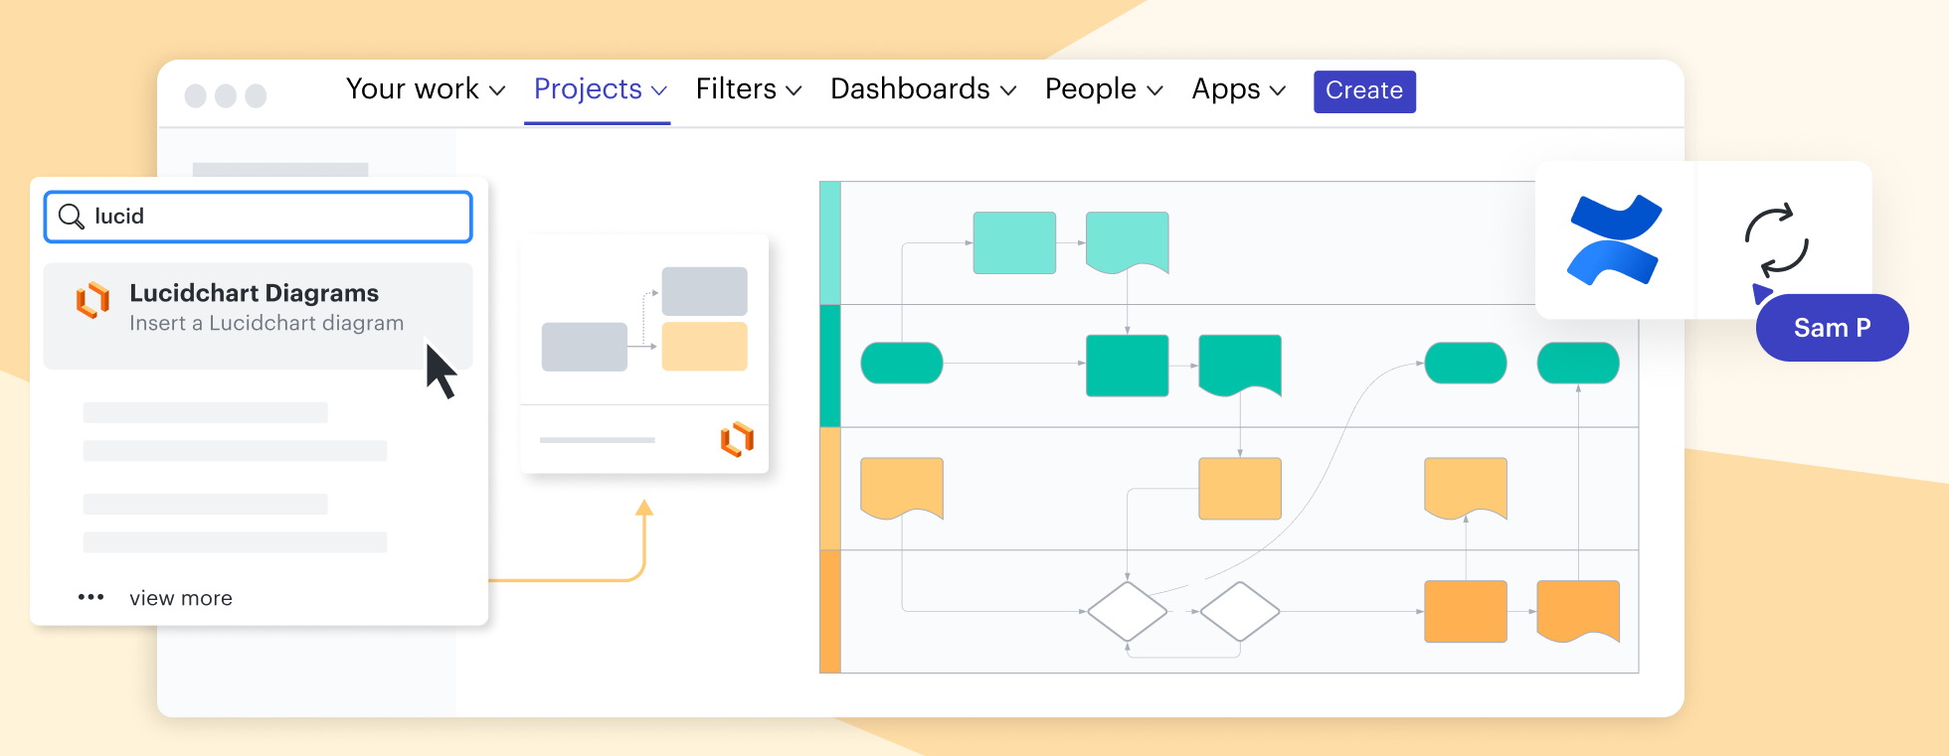Click the view more link
The image size is (1949, 756).
click(181, 598)
